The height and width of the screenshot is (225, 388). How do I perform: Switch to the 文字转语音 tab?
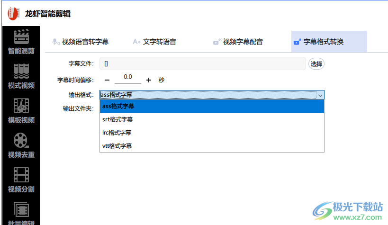(x=154, y=42)
